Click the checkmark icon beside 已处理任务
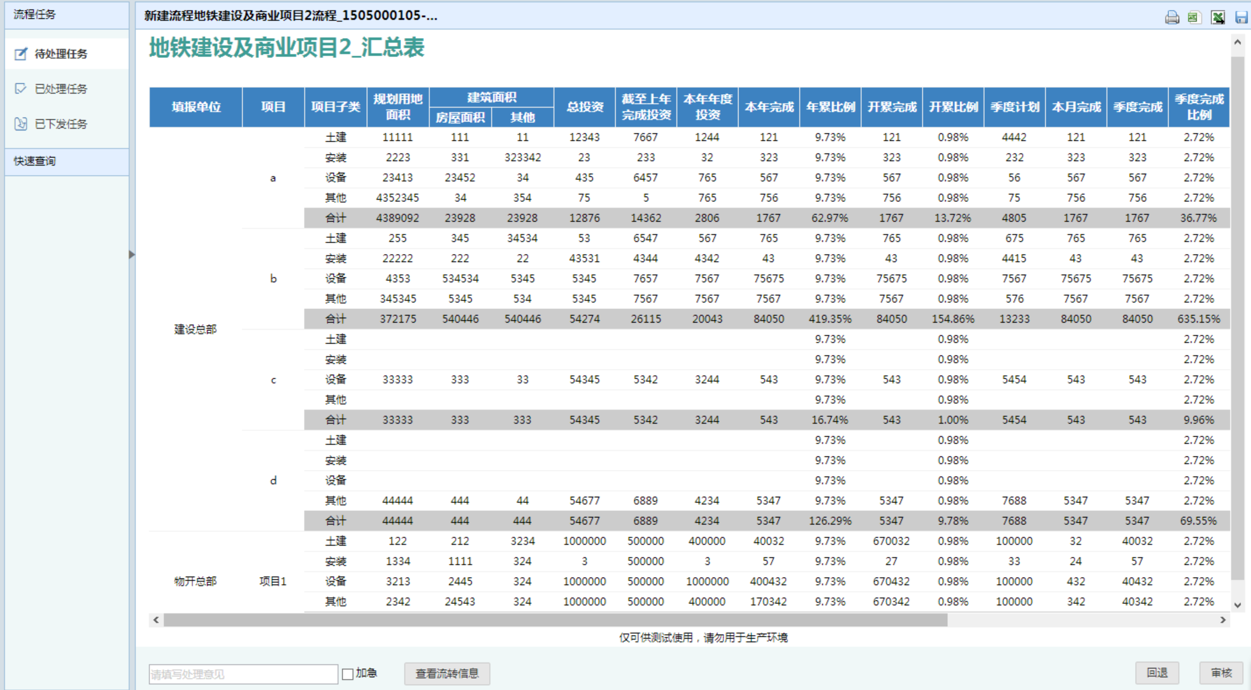This screenshot has width=1251, height=690. point(21,89)
